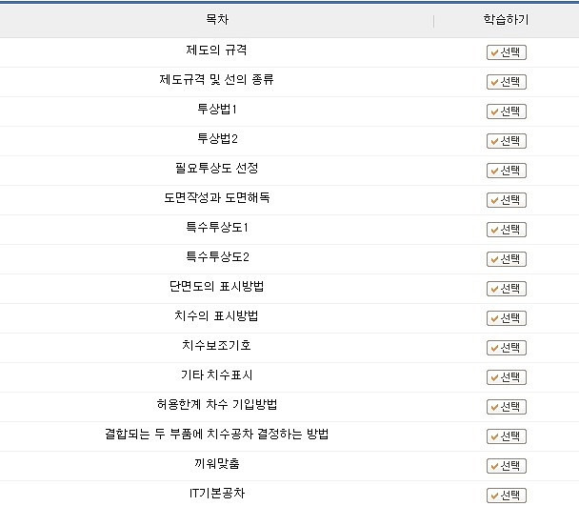Click 선택 button for 도면작성과 도면해독
This screenshot has height=506, width=579.
(x=507, y=200)
